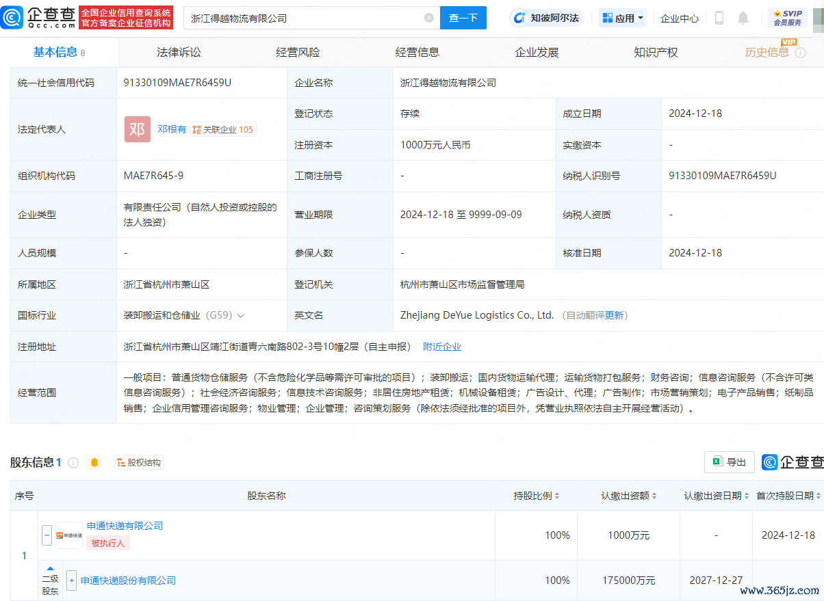Collapse the 申通快递有限公司 shareholder row
The width and height of the screenshot is (824, 601).
coord(47,535)
